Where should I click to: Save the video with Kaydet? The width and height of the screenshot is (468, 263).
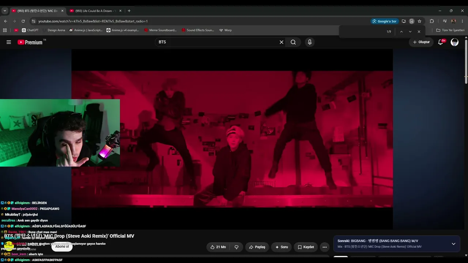pyautogui.click(x=306, y=247)
